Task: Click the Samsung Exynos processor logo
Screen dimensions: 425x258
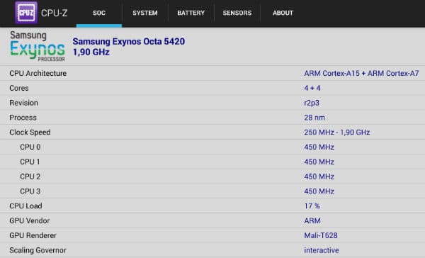Action: coord(38,46)
